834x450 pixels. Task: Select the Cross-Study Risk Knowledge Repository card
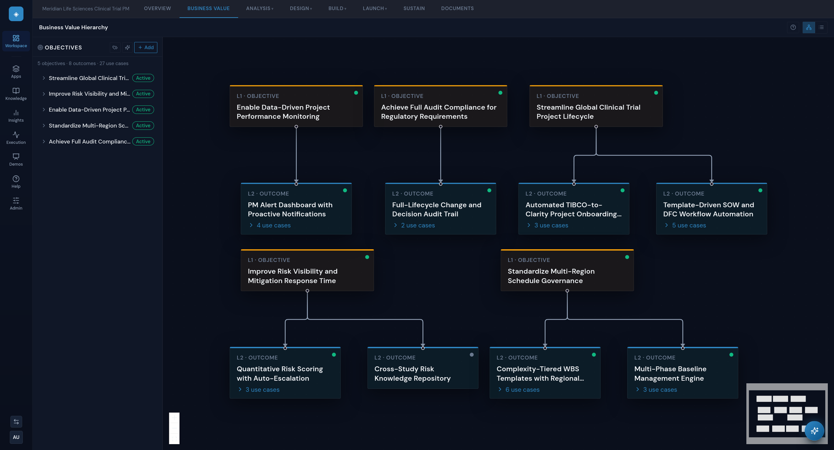[x=423, y=367]
